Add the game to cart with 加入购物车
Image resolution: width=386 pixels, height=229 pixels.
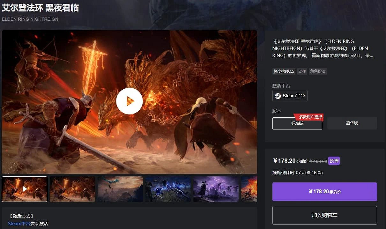point(324,215)
